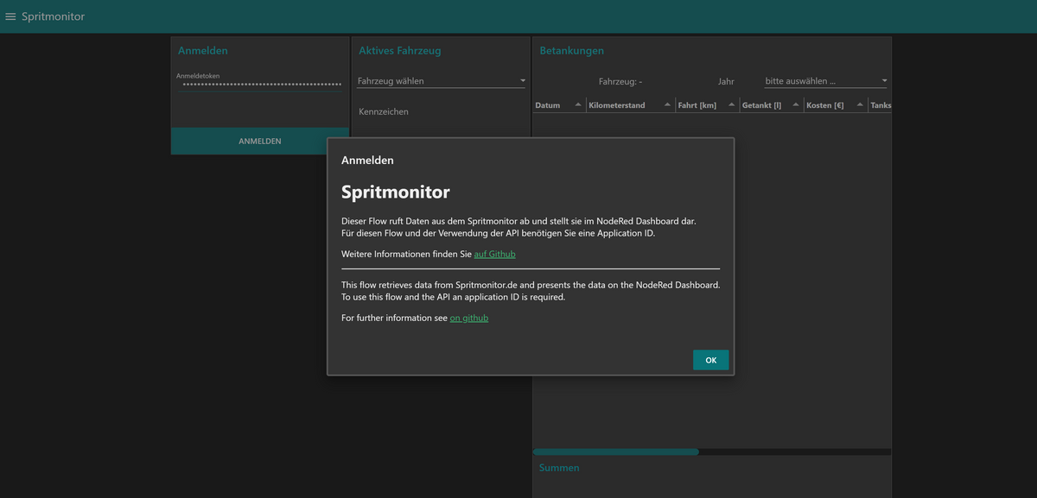Screen dimensions: 1037x498
Task: Click the Spritmonitor heading inside the dialog
Action: tap(395, 192)
